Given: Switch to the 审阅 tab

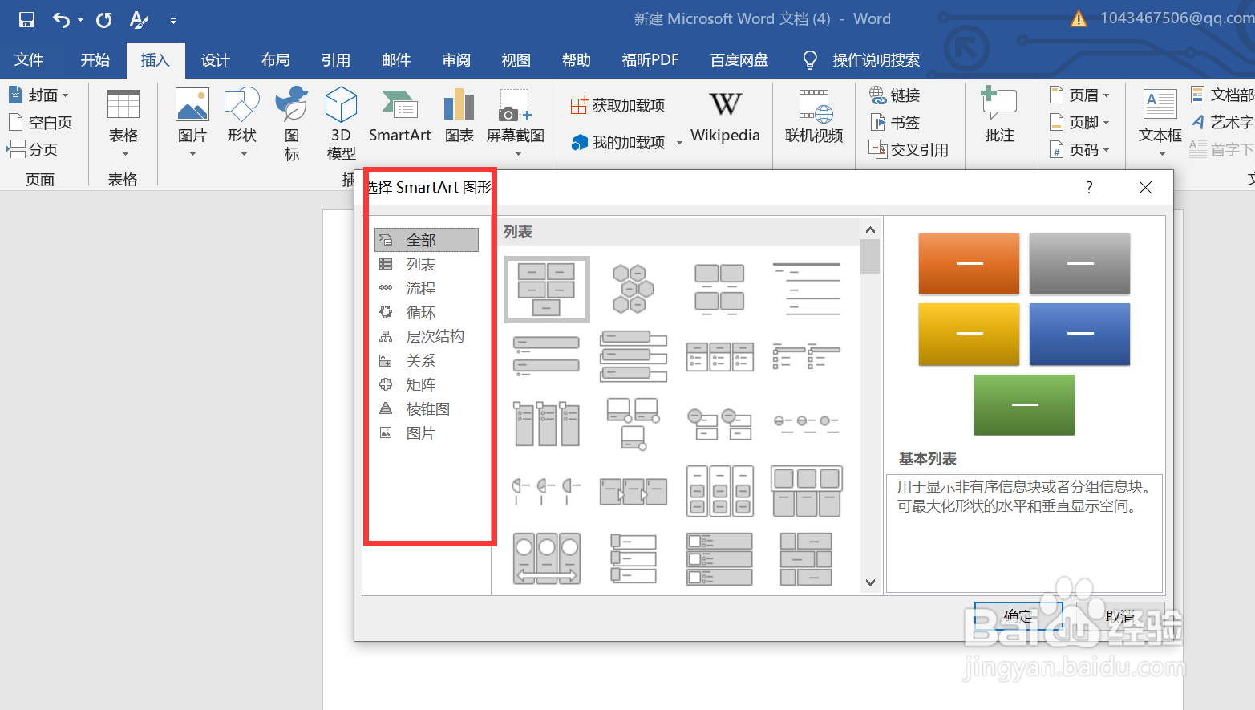Looking at the screenshot, I should tap(455, 60).
